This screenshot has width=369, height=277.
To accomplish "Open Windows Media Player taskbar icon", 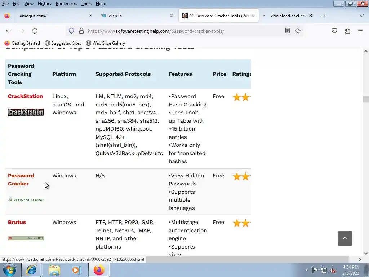I will coord(76,270).
